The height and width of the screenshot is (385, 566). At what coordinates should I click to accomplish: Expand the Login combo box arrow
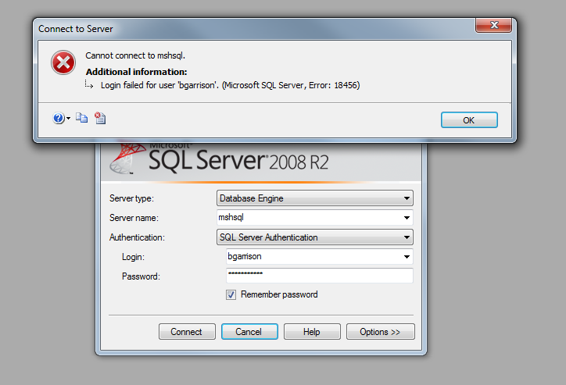(407, 257)
